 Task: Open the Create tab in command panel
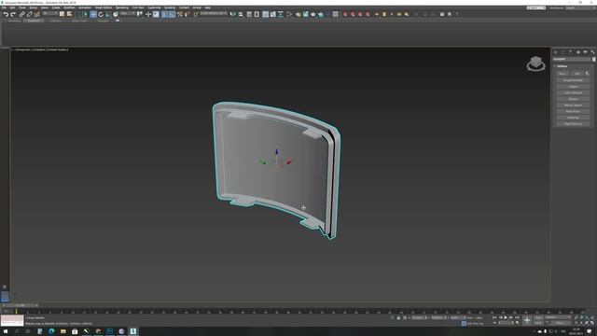point(556,52)
